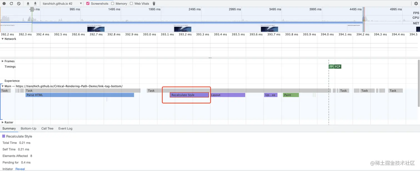Click the Pending for 0.4 ms row
The width and height of the screenshot is (420, 171).
point(16,162)
